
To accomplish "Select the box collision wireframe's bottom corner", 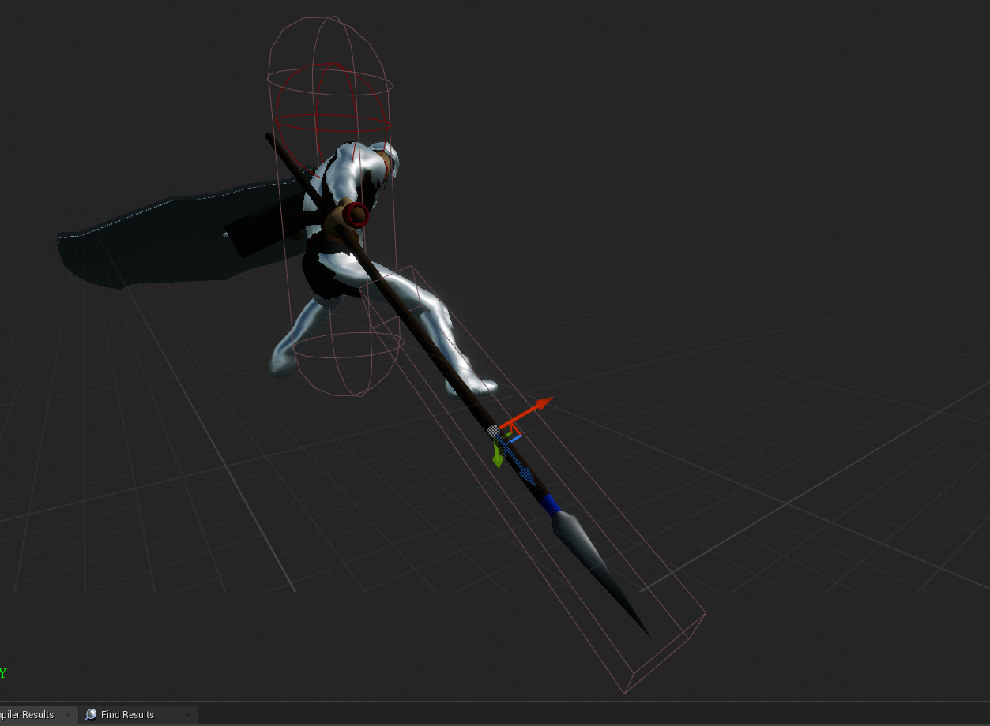I will 624,694.
